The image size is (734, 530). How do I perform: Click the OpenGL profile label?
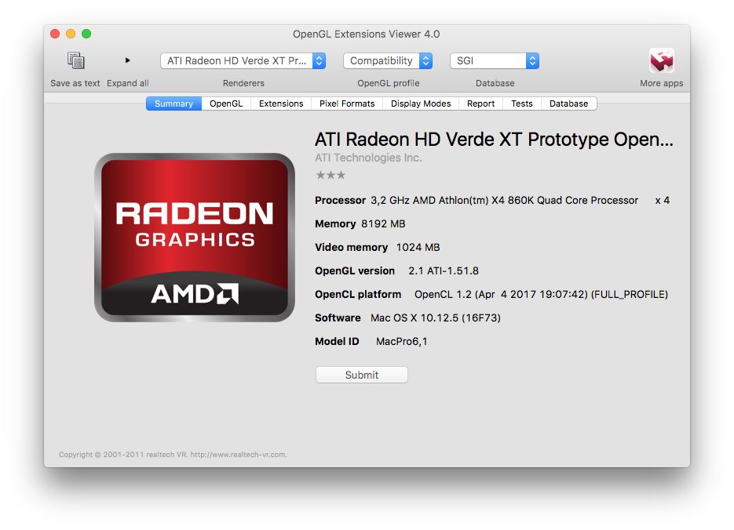coord(388,83)
